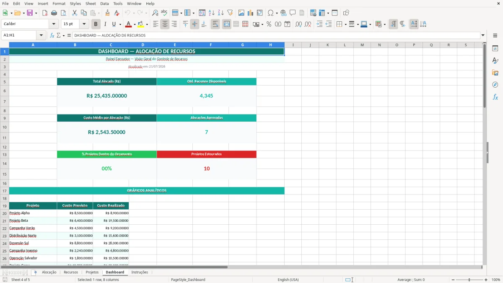Open the Data menu
Image resolution: width=503 pixels, height=283 pixels.
(x=104, y=3)
